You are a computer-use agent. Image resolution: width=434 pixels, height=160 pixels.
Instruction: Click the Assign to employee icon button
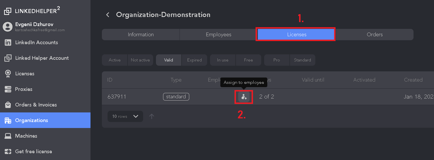[x=244, y=97]
